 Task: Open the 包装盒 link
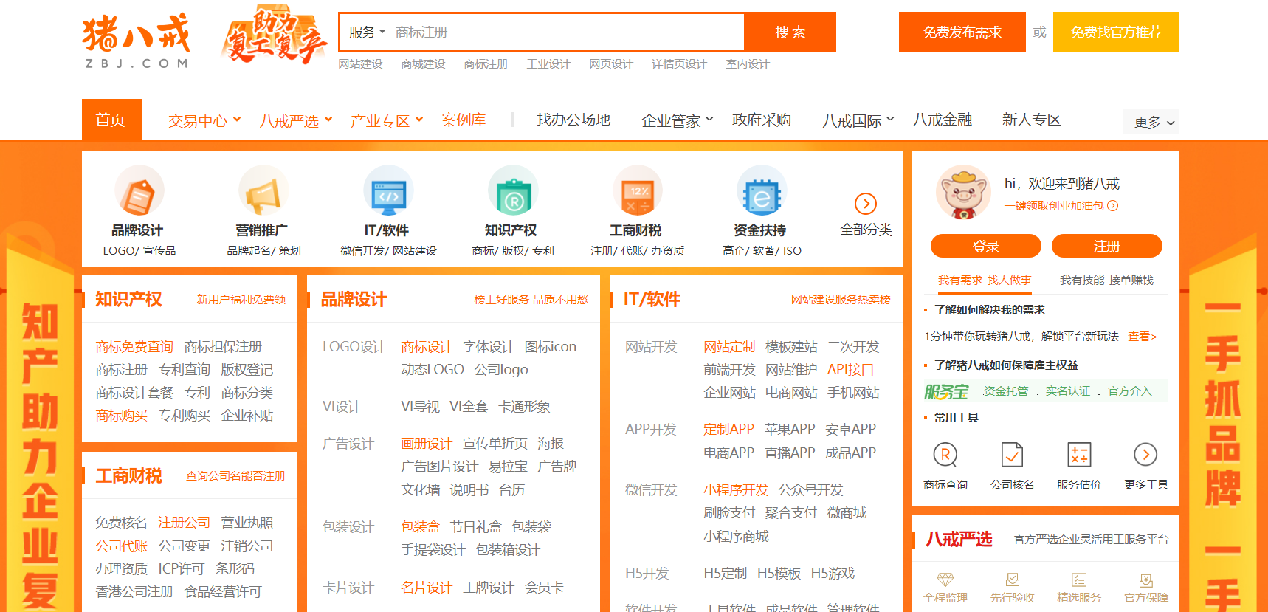[421, 527]
